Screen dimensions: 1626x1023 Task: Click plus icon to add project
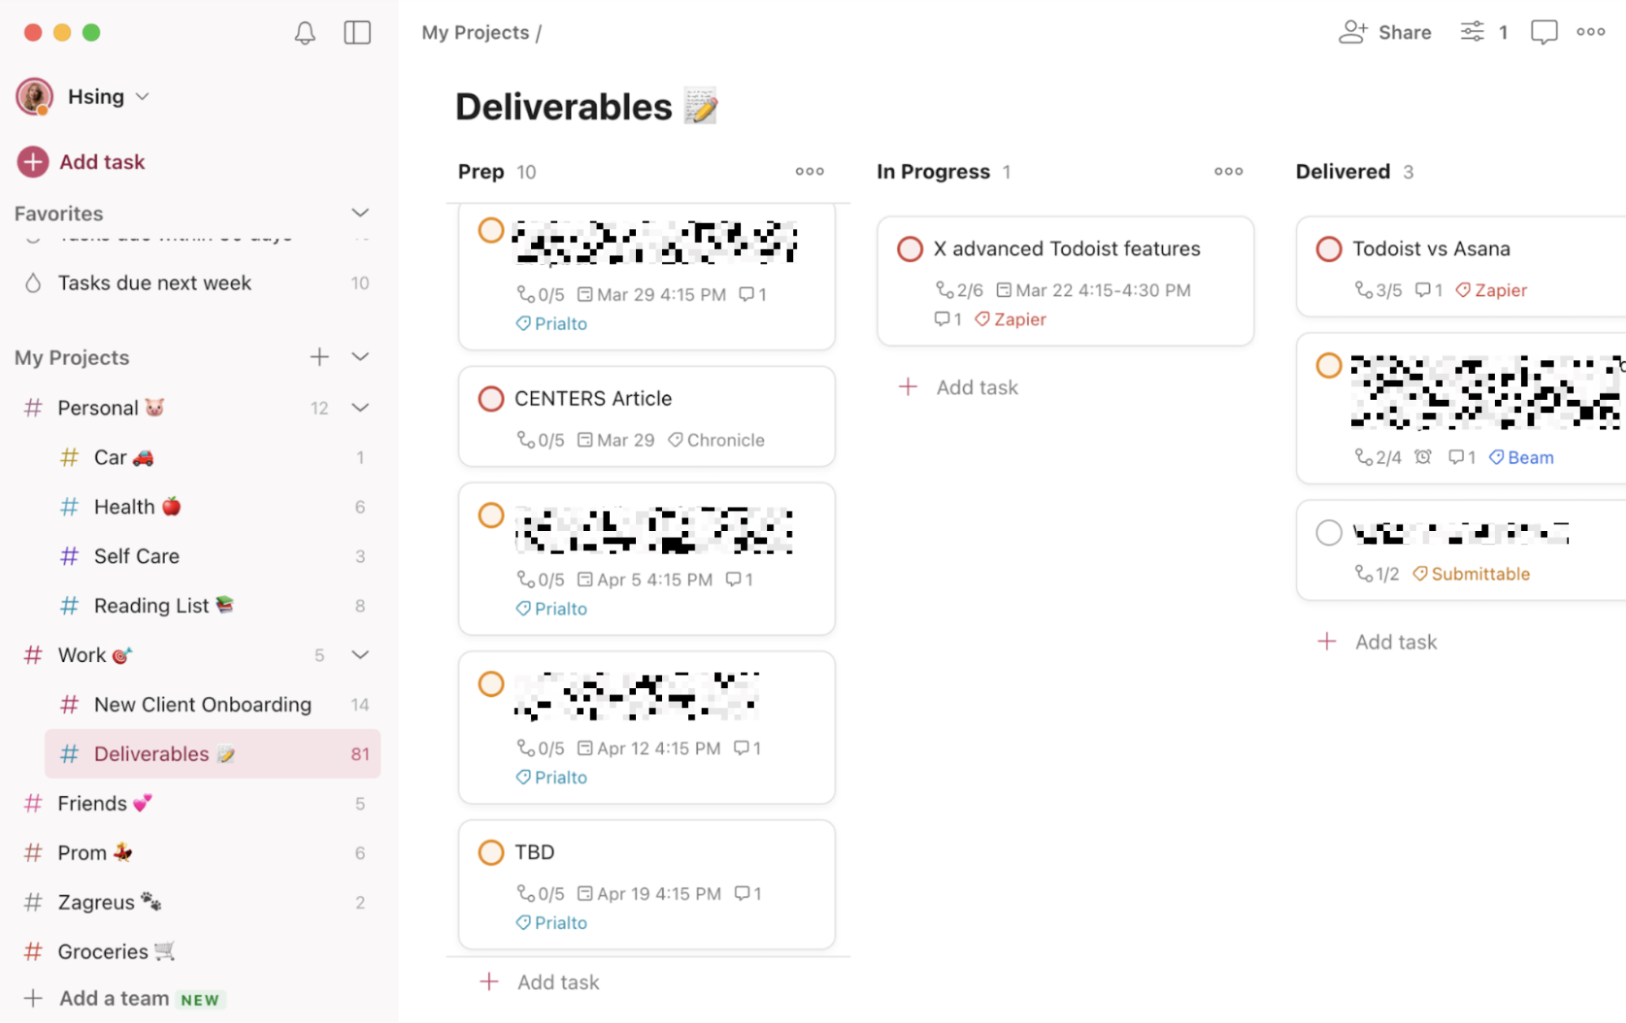click(x=319, y=357)
